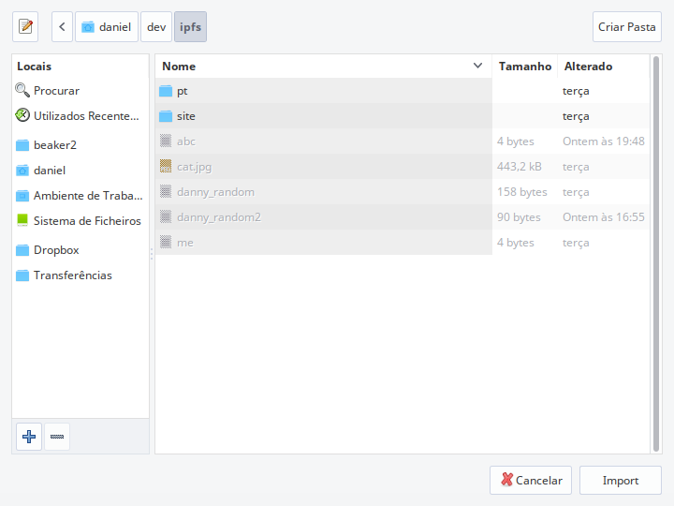Click the type-a-filename pencil icon button
This screenshot has height=506, width=674.
[25, 26]
